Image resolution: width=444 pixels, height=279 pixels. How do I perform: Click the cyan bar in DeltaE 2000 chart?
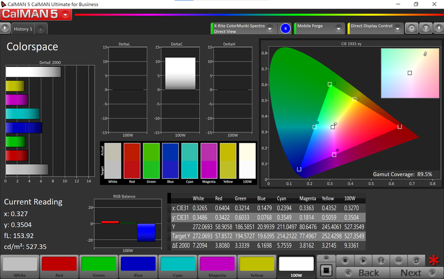(x=23, y=114)
